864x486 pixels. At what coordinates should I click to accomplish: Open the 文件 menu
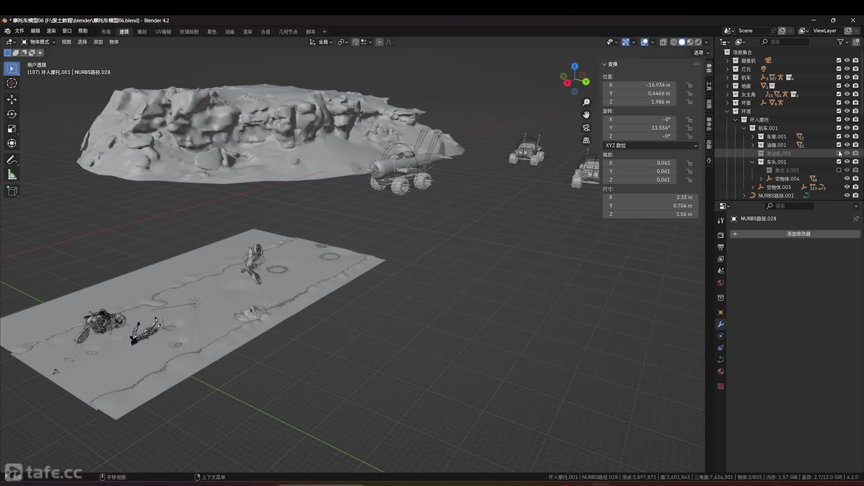point(19,31)
